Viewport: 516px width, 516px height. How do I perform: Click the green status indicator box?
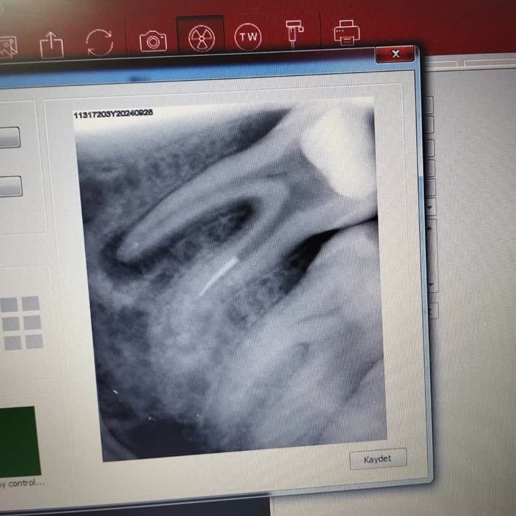[19, 441]
